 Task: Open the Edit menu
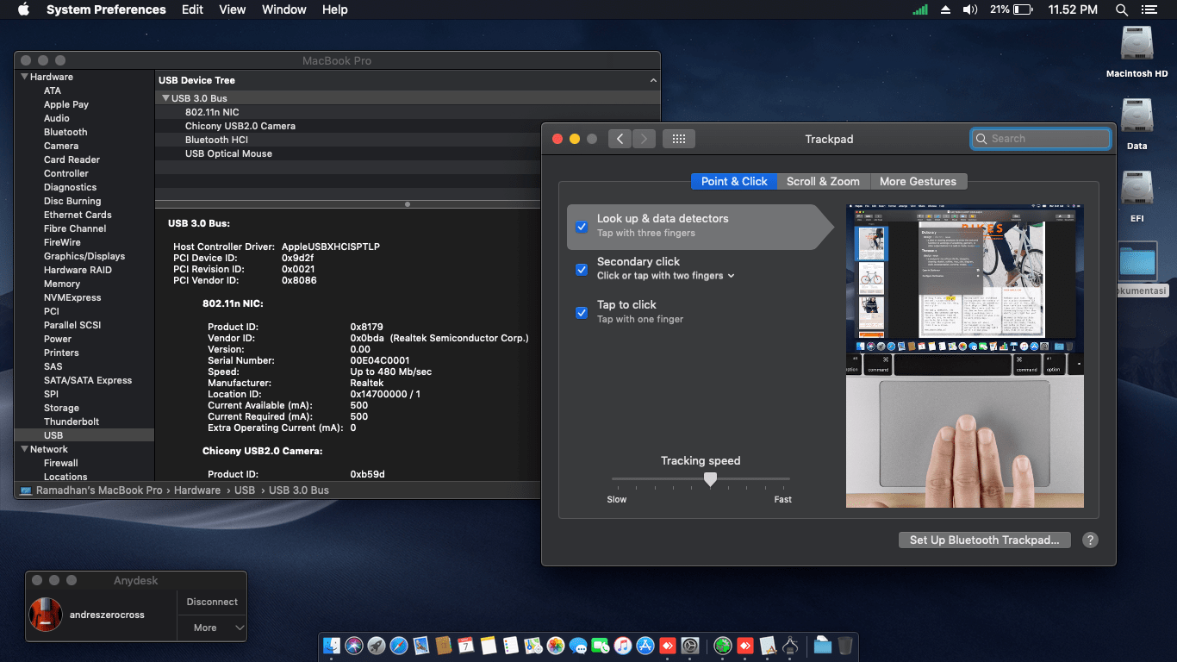coord(192,9)
